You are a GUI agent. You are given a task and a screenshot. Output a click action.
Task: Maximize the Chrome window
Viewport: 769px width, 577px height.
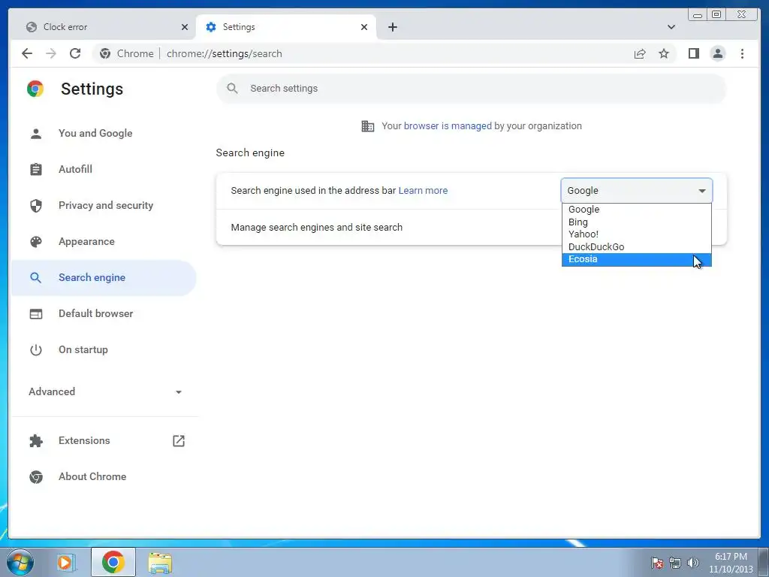click(716, 14)
